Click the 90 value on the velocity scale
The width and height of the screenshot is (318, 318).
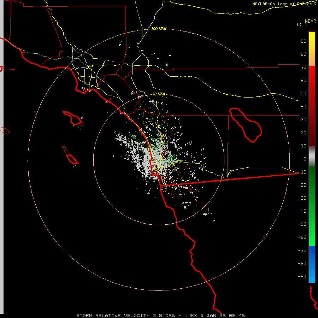[x=304, y=41]
